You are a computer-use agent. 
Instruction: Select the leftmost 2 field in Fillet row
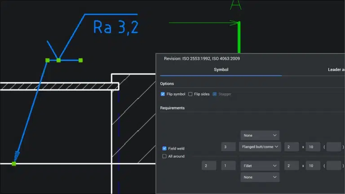coord(209,166)
